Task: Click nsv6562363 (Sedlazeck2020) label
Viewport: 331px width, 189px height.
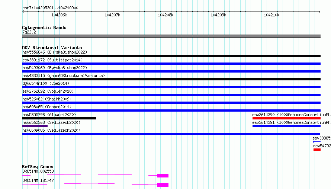Action: [51, 122]
